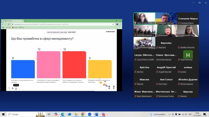The image size is (209, 117).
Task: Open the YouTube bookmark
Action: [x=15, y=27]
